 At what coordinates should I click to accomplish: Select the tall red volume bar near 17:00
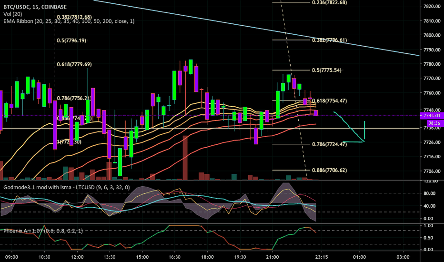click(x=185, y=158)
